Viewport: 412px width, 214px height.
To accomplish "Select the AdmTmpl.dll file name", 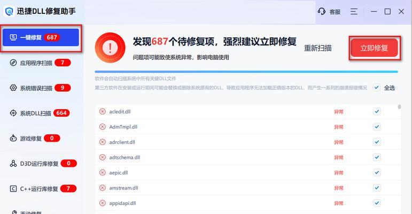I will coord(123,127).
